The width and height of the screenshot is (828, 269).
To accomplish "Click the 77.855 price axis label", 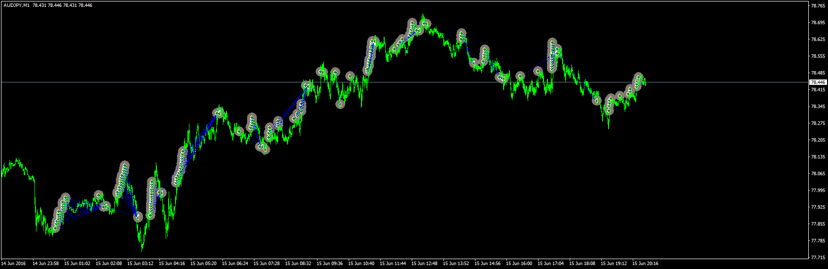I will pos(818,224).
